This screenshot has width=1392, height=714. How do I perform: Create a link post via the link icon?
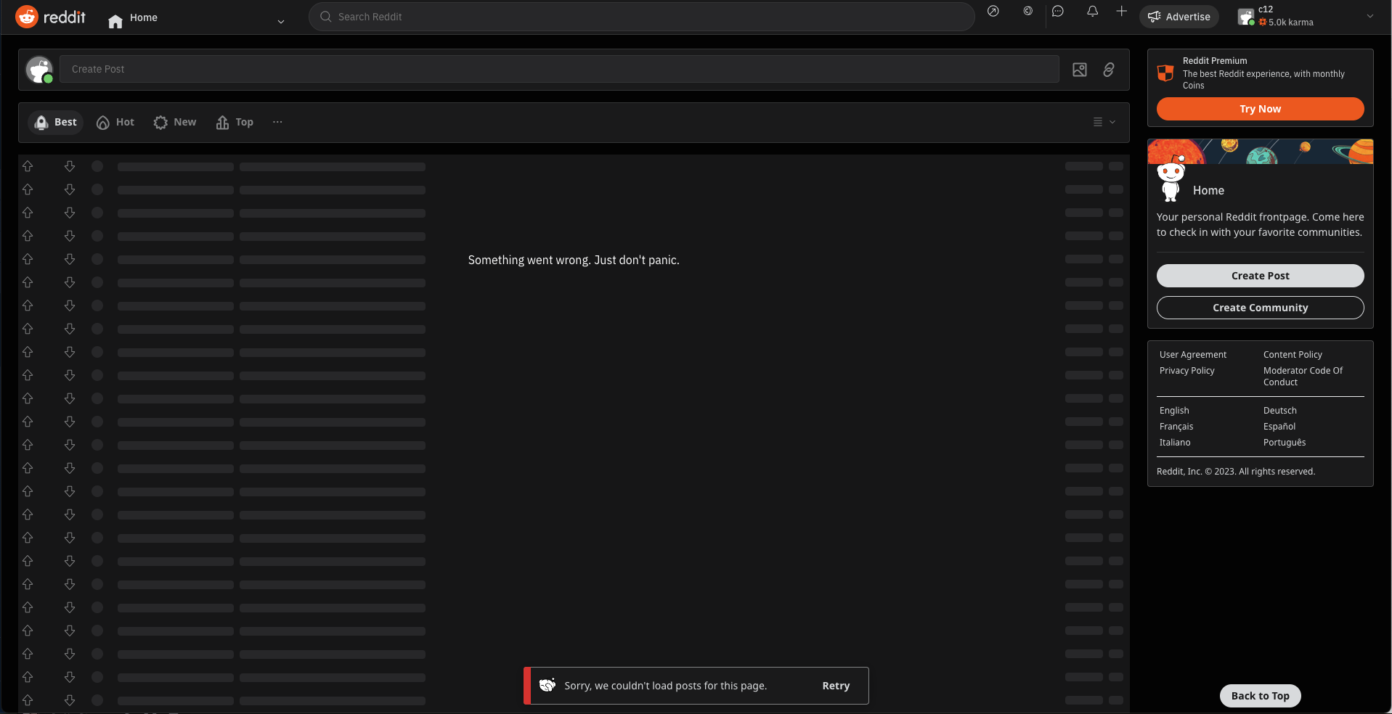click(x=1108, y=69)
